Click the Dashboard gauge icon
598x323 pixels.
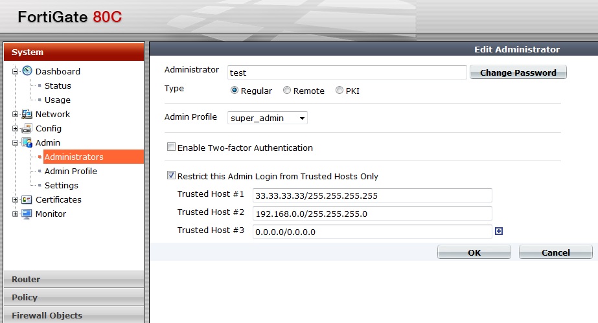point(27,71)
